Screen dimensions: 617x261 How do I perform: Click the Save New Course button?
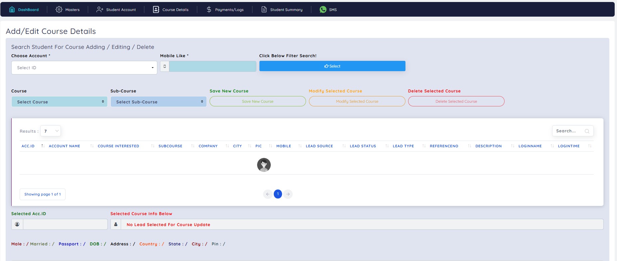[258, 101]
